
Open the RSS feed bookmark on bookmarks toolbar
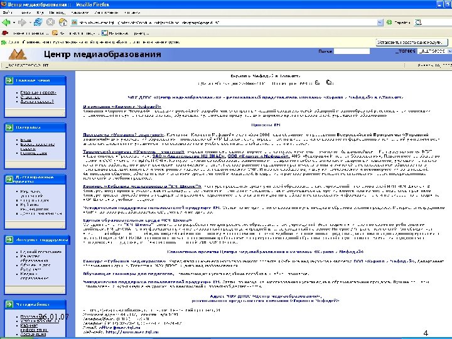click(55, 33)
